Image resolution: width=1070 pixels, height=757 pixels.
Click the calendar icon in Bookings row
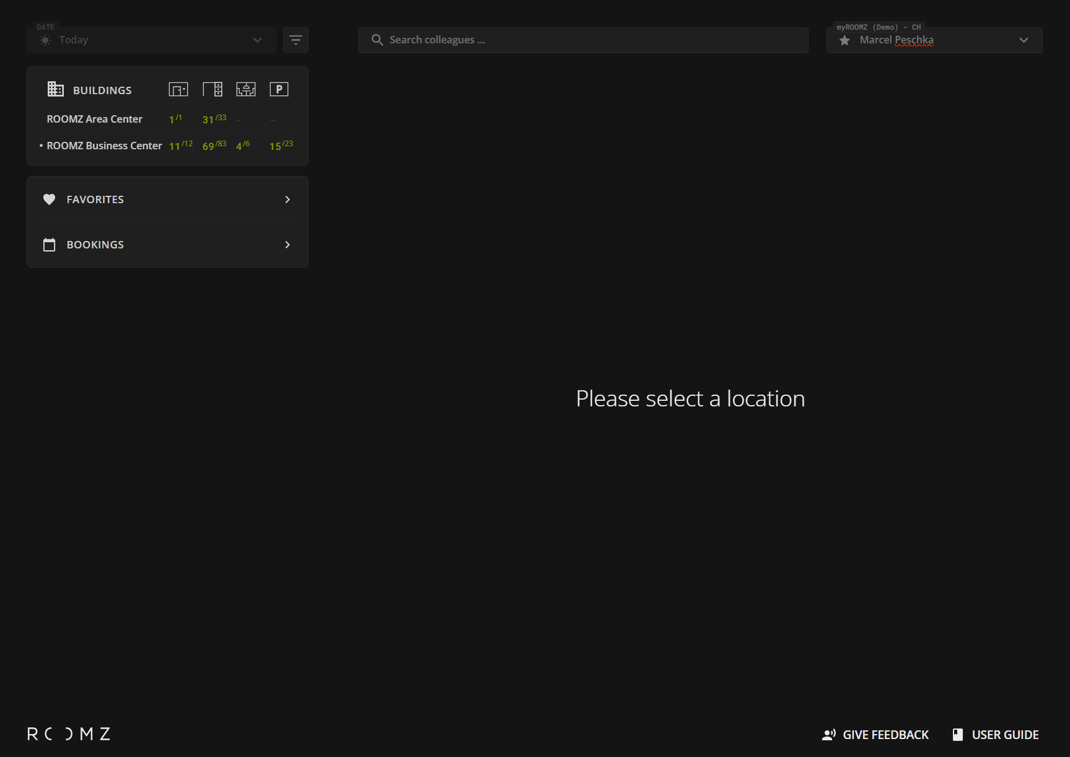(50, 245)
